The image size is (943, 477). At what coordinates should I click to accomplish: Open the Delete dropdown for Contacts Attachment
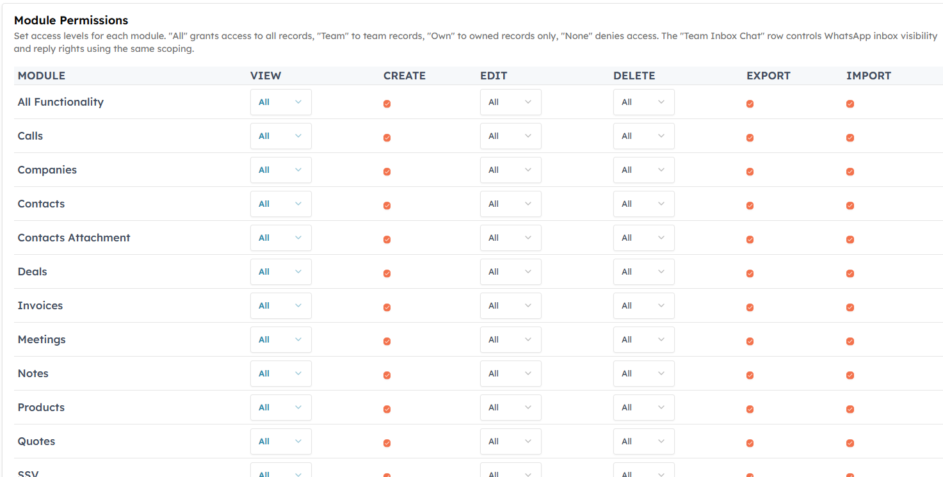click(643, 238)
